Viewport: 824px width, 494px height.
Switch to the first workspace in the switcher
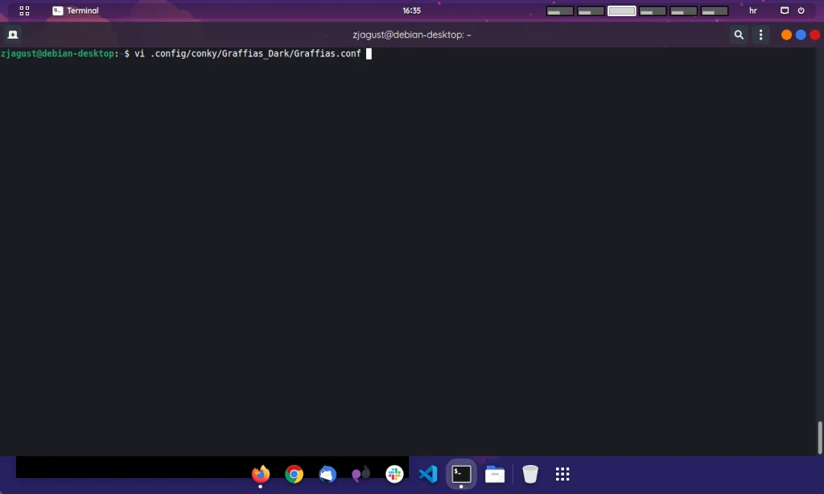coord(559,10)
